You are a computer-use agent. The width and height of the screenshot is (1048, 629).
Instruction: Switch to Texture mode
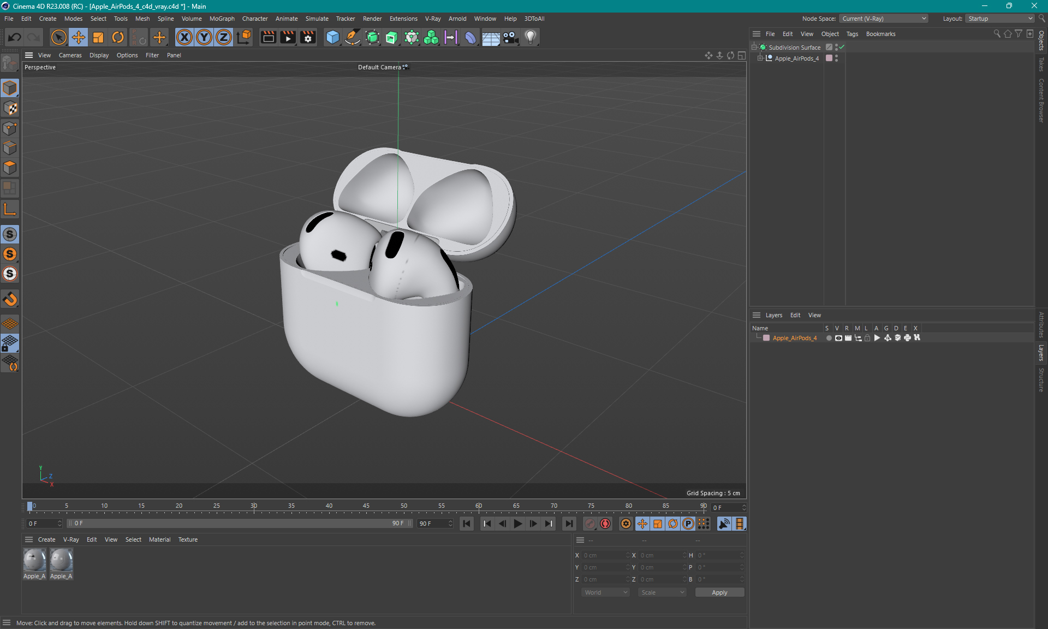coord(10,108)
